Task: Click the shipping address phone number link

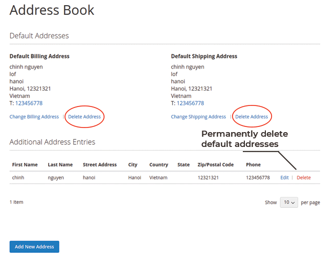Action: 190,103
